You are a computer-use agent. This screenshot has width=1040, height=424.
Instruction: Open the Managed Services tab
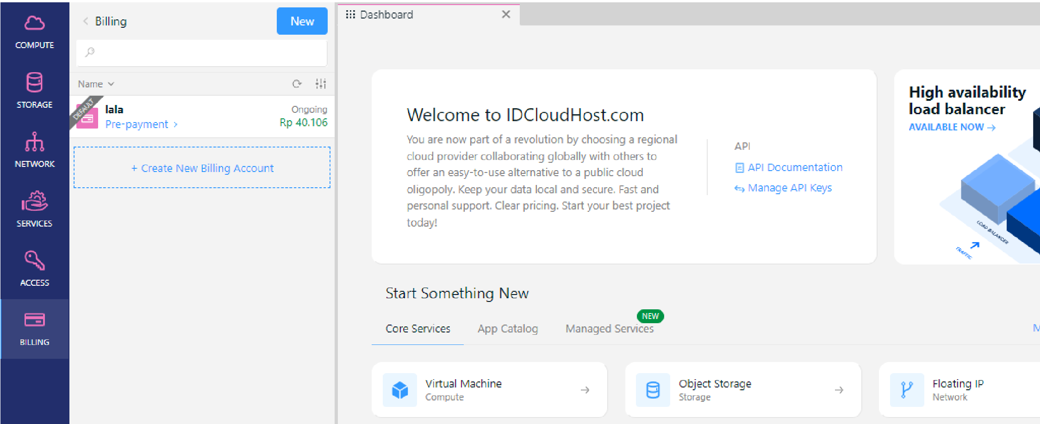click(x=609, y=329)
